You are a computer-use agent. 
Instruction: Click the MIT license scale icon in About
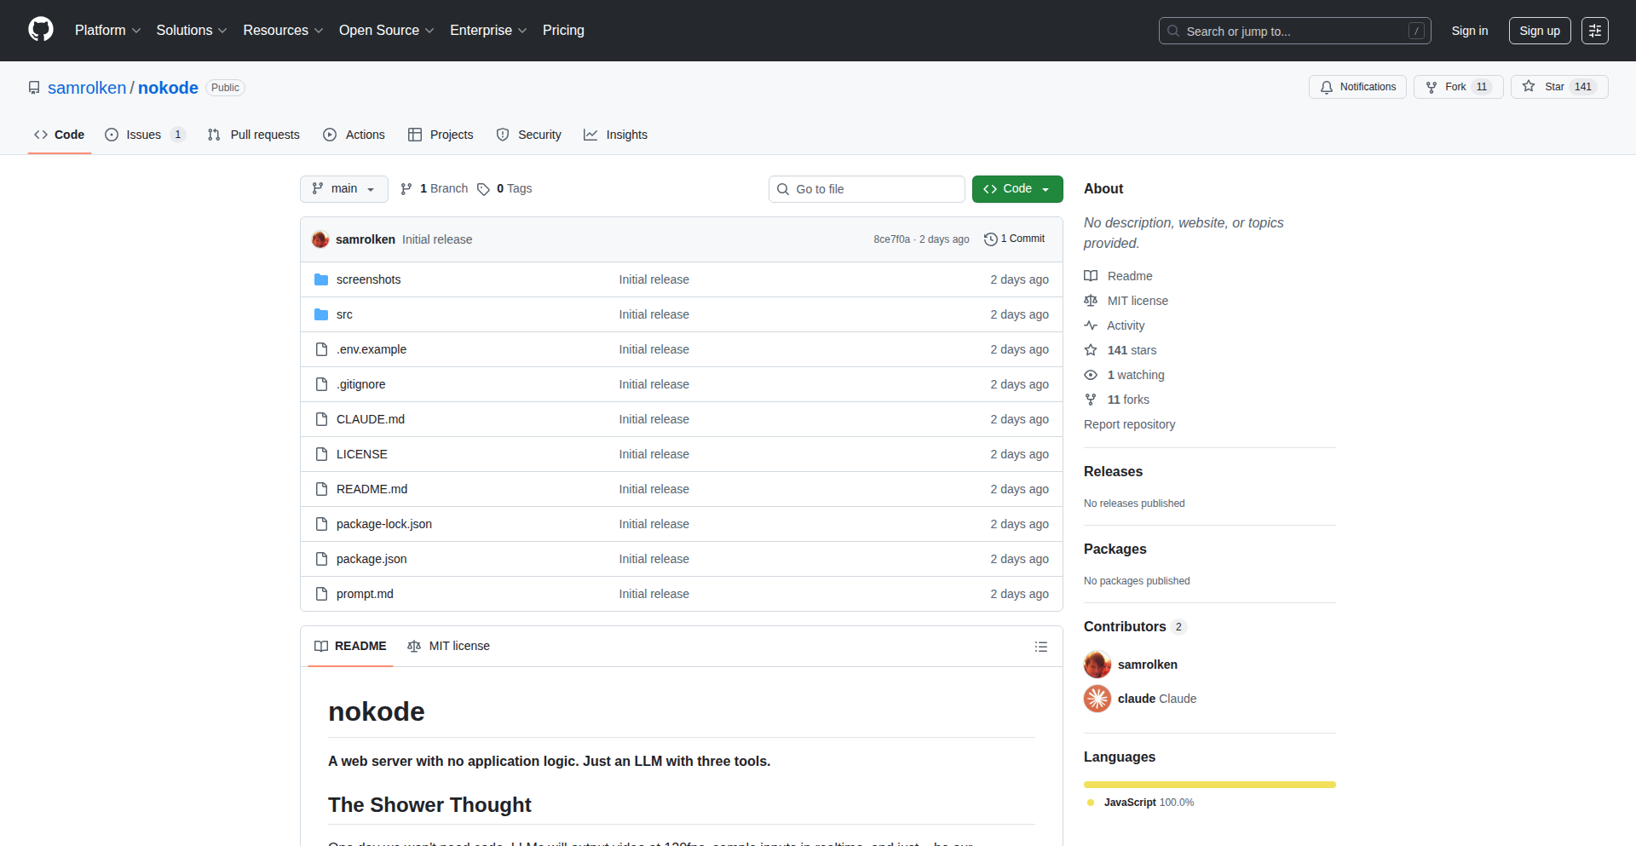(x=1091, y=301)
